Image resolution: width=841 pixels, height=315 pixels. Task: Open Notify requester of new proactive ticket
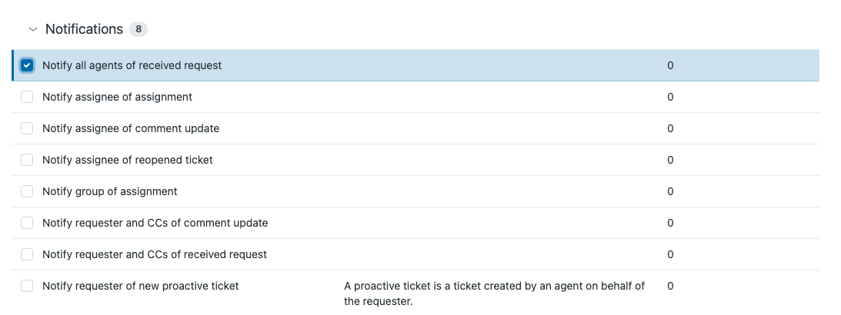(141, 286)
